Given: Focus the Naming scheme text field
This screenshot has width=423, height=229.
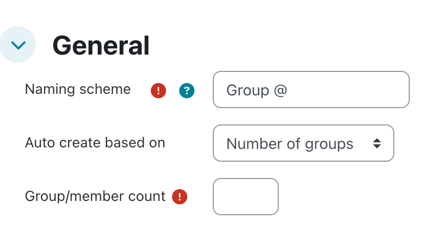Looking at the screenshot, I should pos(311,90).
